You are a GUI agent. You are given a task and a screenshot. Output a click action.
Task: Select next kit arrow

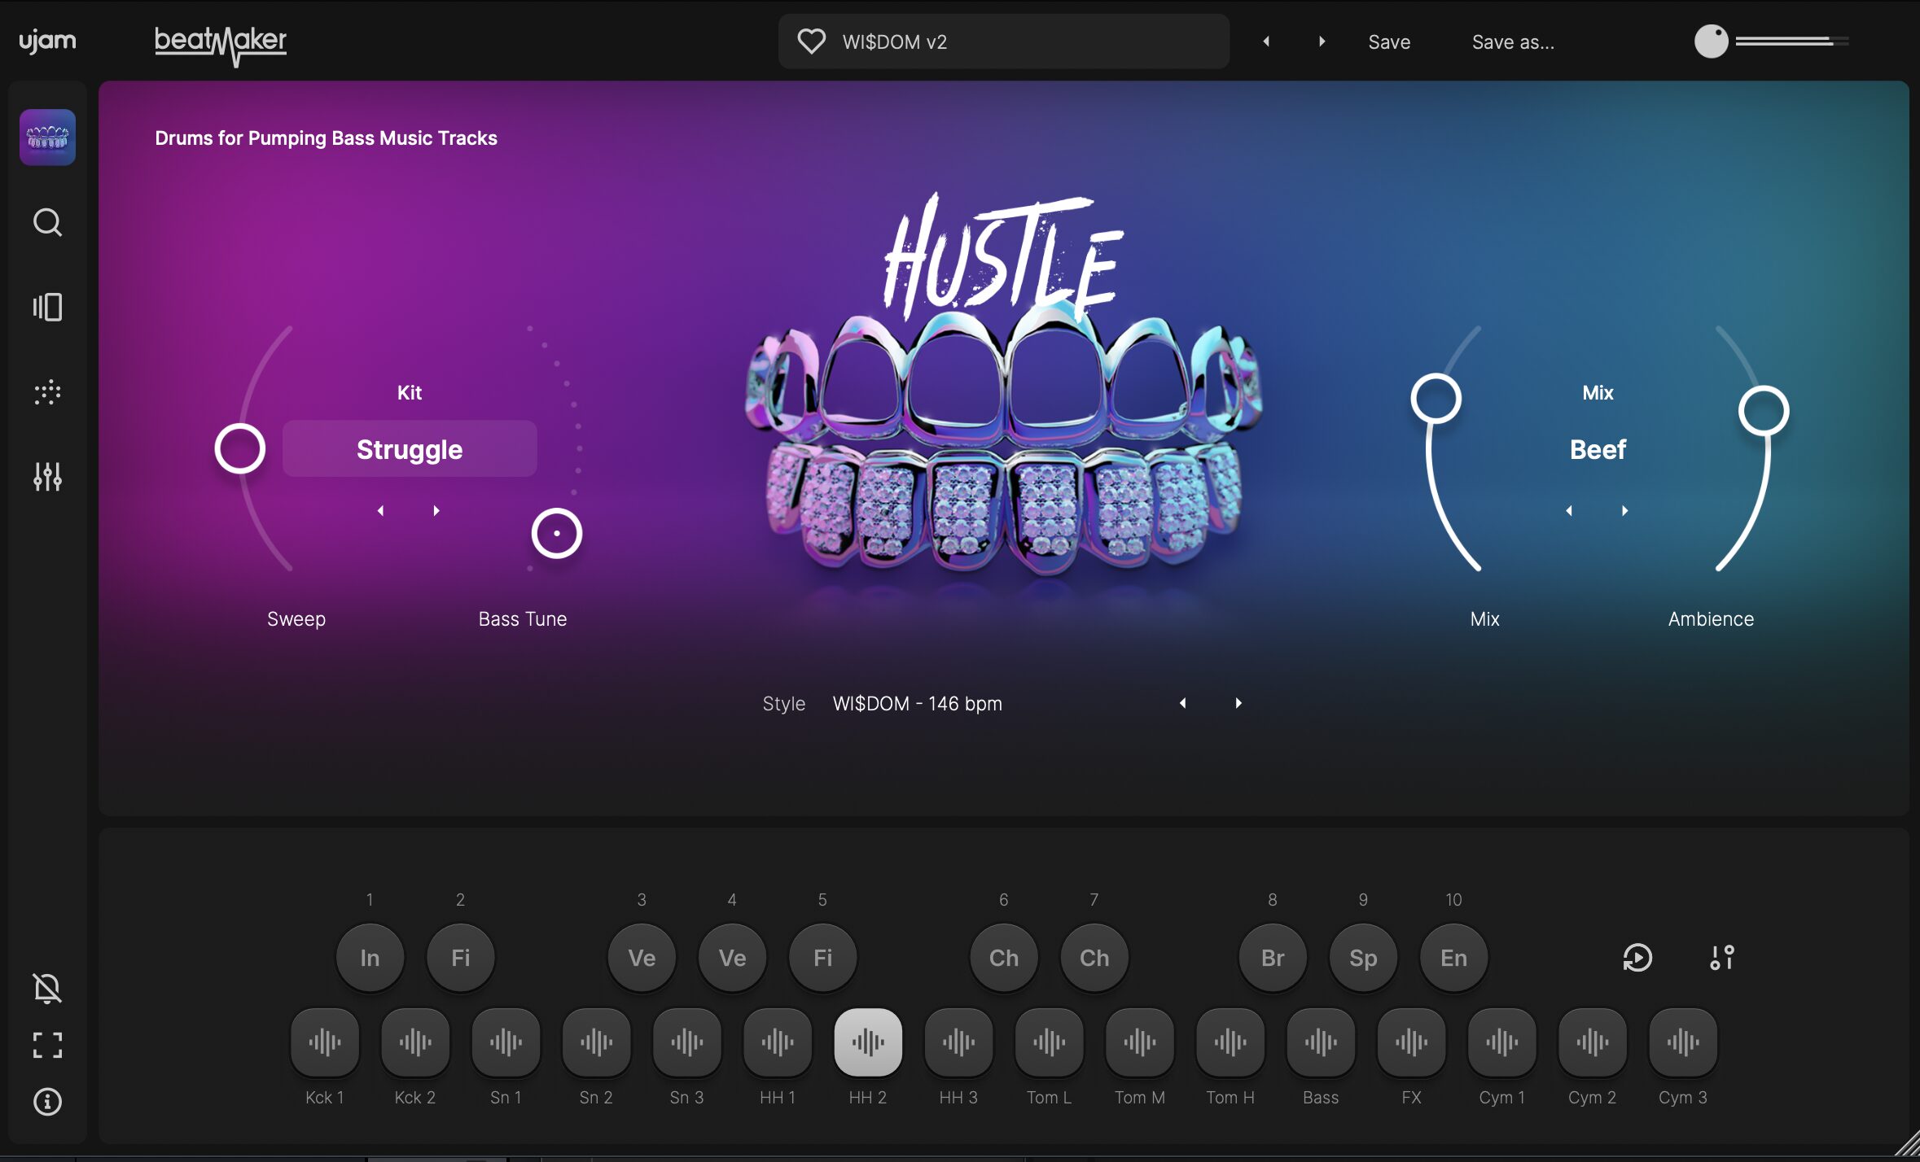pyautogui.click(x=436, y=511)
